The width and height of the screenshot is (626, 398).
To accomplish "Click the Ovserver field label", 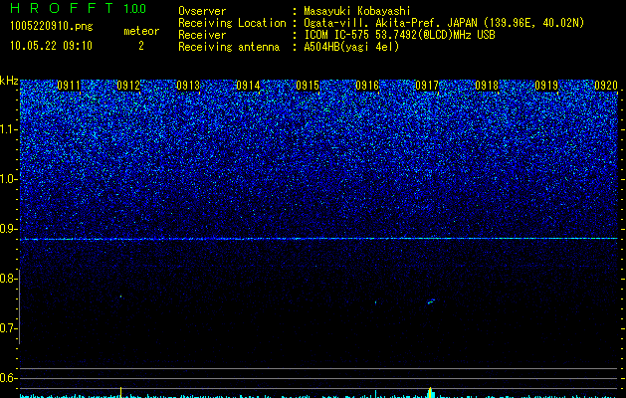I will [x=202, y=11].
